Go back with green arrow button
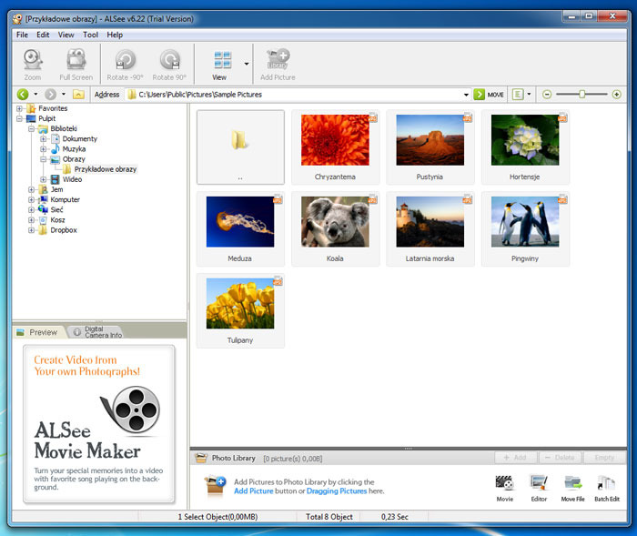 coord(23,95)
